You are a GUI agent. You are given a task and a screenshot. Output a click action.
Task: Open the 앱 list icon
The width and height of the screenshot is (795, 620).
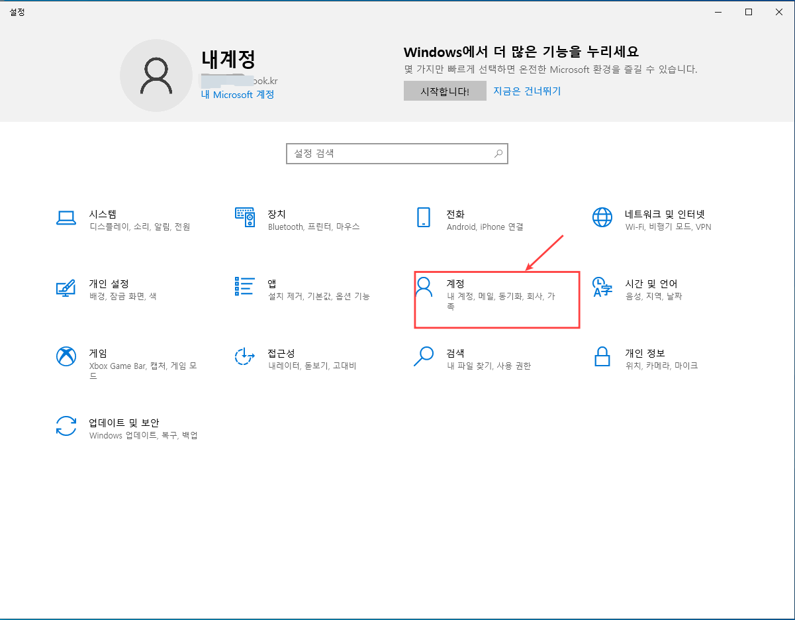pos(245,286)
